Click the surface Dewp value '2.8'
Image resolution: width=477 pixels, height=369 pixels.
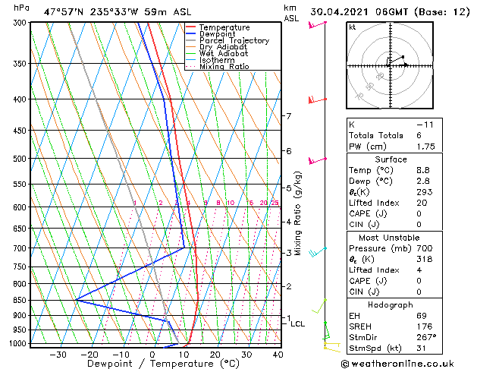[x=423, y=181]
